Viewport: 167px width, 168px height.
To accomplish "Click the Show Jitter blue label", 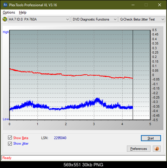I will point(21,143).
